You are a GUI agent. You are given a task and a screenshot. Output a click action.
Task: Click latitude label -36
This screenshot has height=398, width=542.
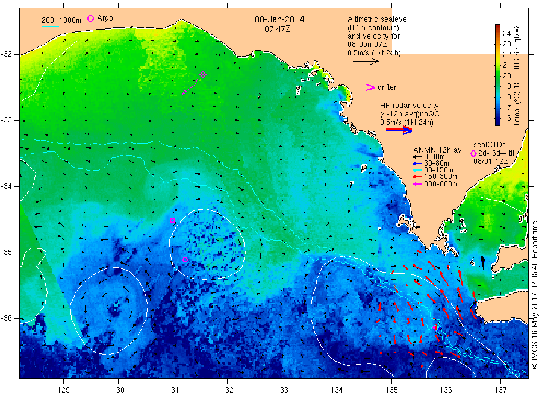6,318
